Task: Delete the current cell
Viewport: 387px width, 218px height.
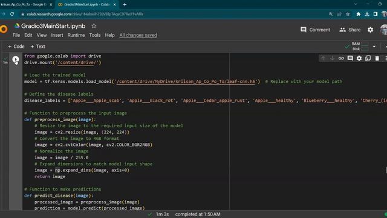Action: 377,58
